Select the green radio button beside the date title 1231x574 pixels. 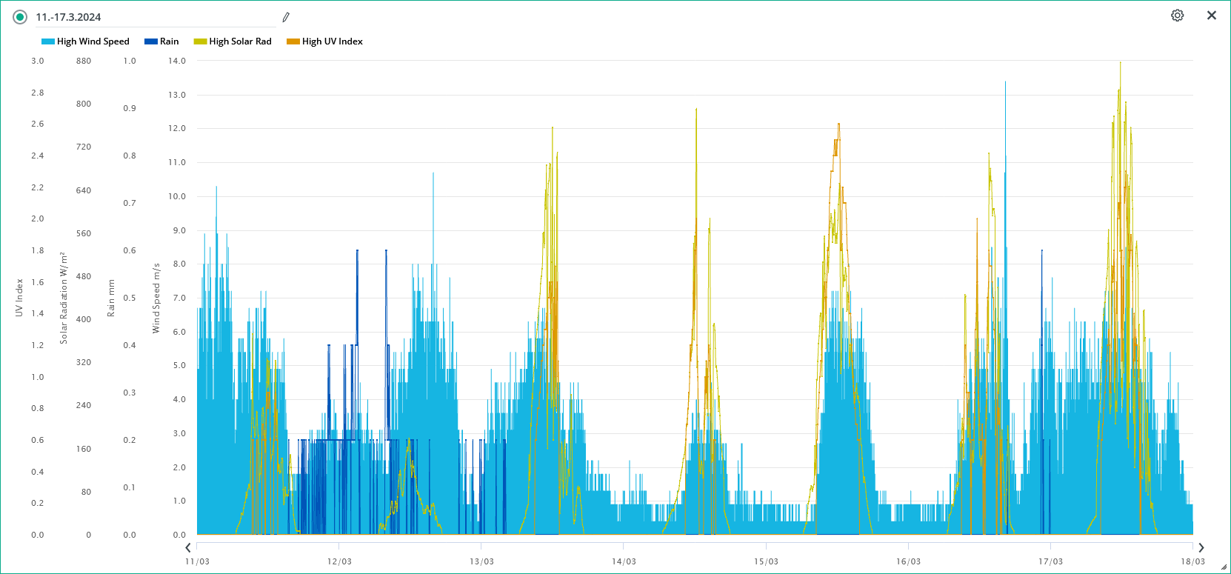20,17
